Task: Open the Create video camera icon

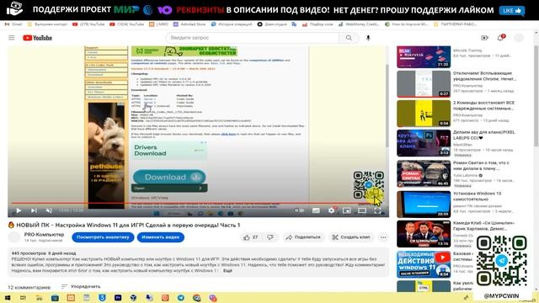Action: 485,38
